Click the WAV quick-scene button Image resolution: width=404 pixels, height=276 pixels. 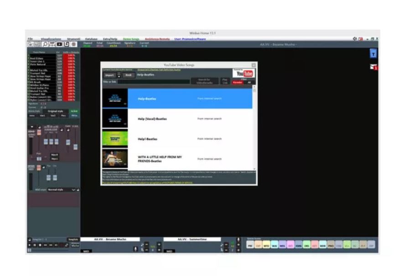(x=275, y=245)
